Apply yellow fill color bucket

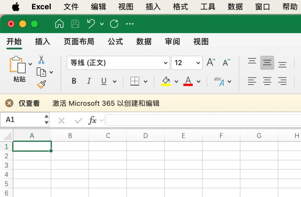[x=166, y=81]
